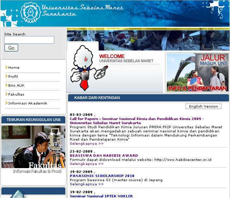Click the arrow icon beside Profil
This screenshot has height=198, width=230.
(x=6, y=76)
